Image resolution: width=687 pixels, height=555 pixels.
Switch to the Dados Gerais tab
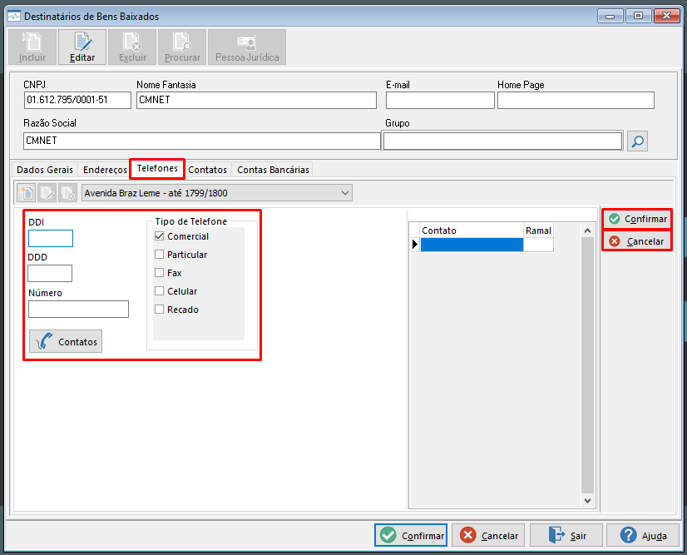pos(45,170)
